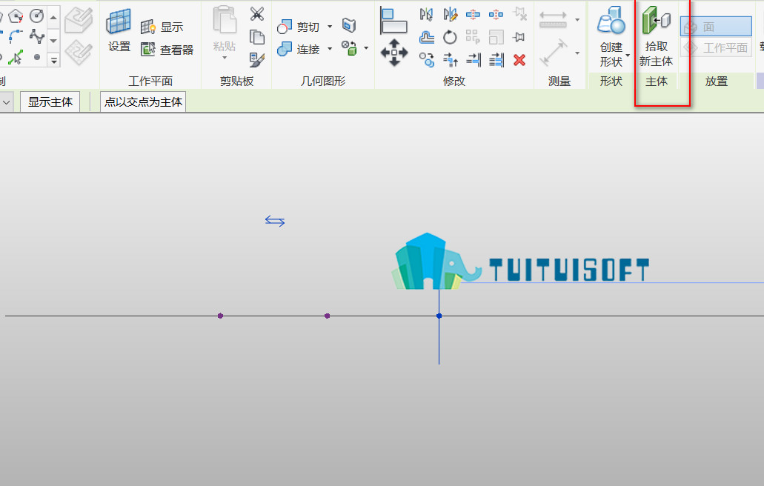Show the work plane with 显示
Image resolution: width=764 pixels, height=486 pixels.
click(x=162, y=27)
